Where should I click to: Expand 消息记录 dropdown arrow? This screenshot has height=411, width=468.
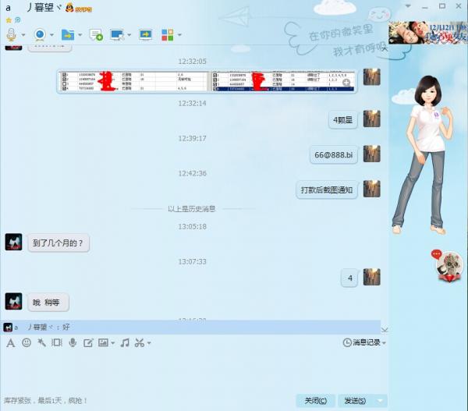(384, 343)
